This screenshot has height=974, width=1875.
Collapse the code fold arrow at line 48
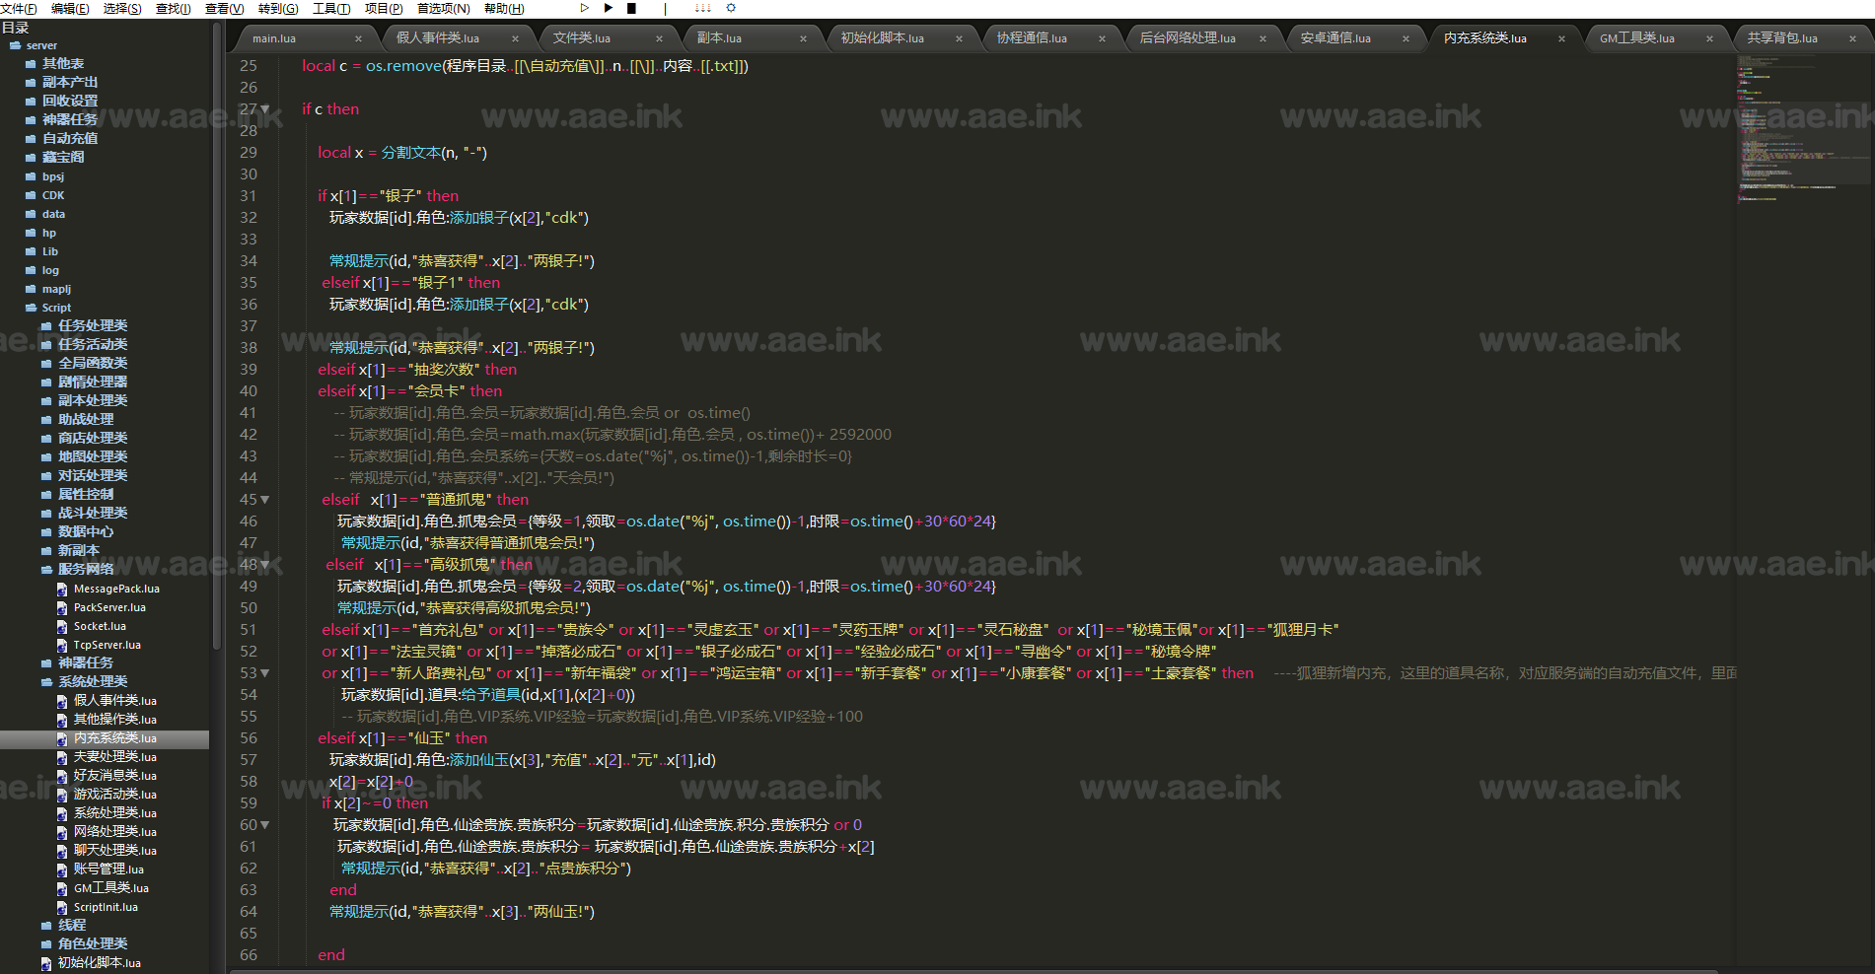265,565
